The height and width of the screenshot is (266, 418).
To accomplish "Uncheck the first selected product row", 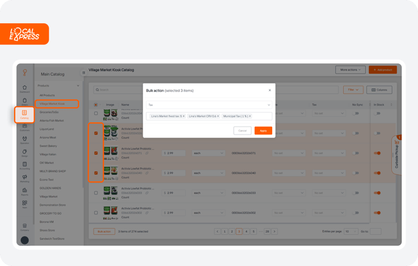I will click(x=96, y=133).
